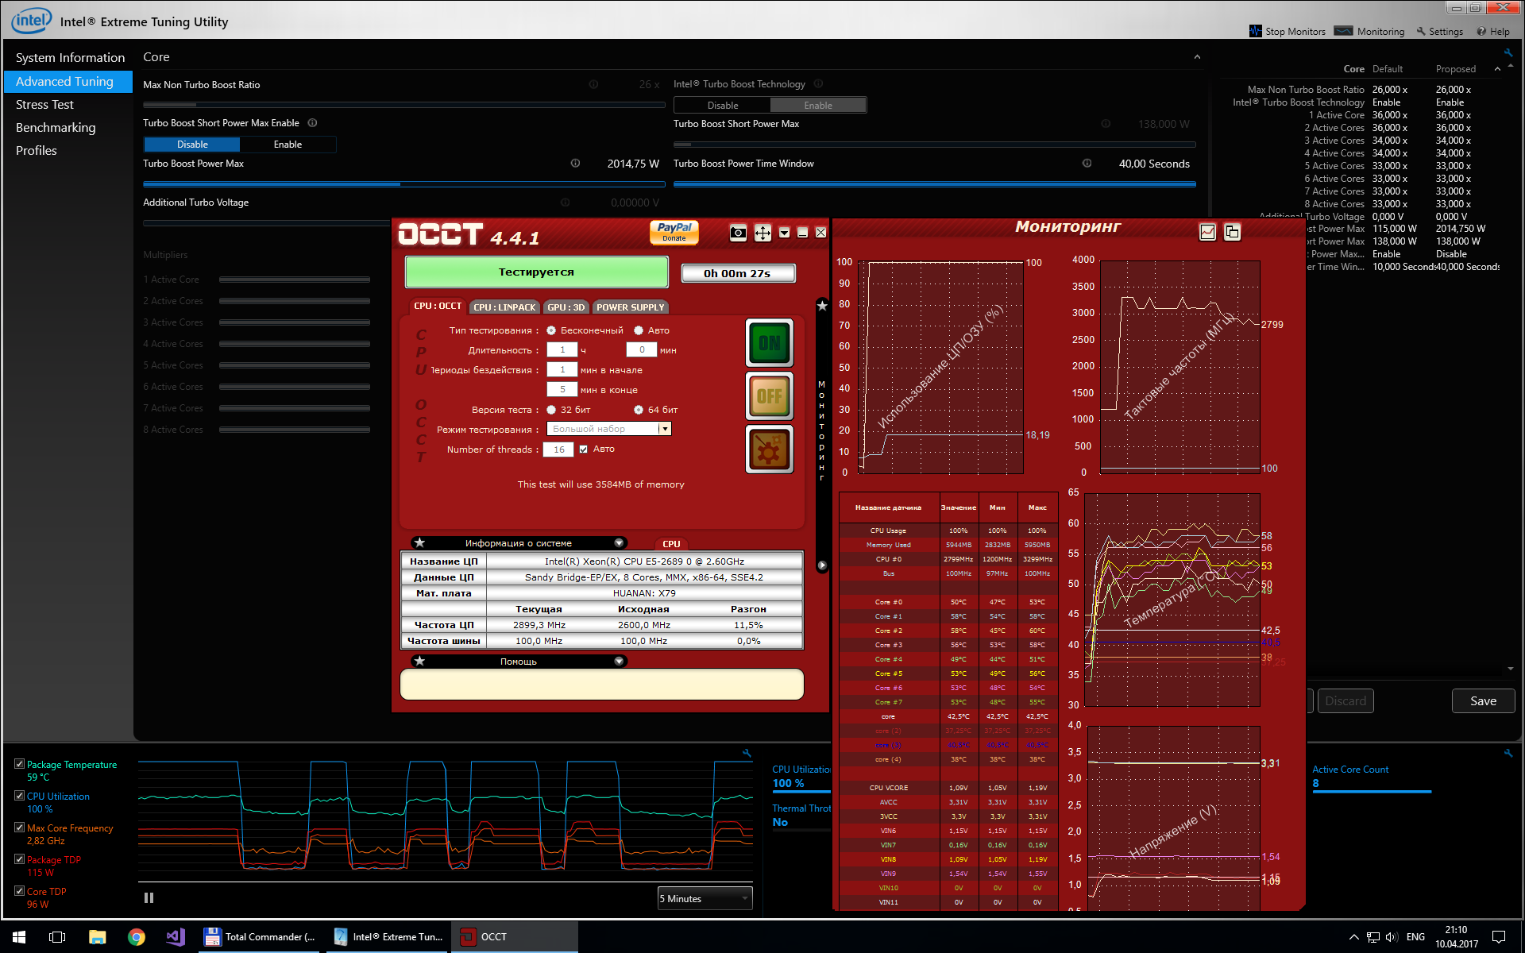Open the Stress Test section
This screenshot has height=953, width=1525.
click(x=44, y=105)
